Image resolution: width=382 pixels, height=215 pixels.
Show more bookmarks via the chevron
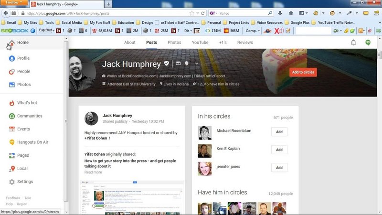coord(379,22)
